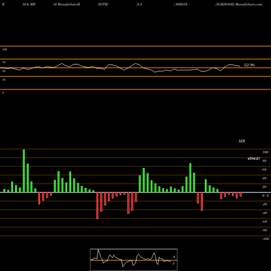
Task: Click the 'SI(TM)' header label
Action: (103, 4)
